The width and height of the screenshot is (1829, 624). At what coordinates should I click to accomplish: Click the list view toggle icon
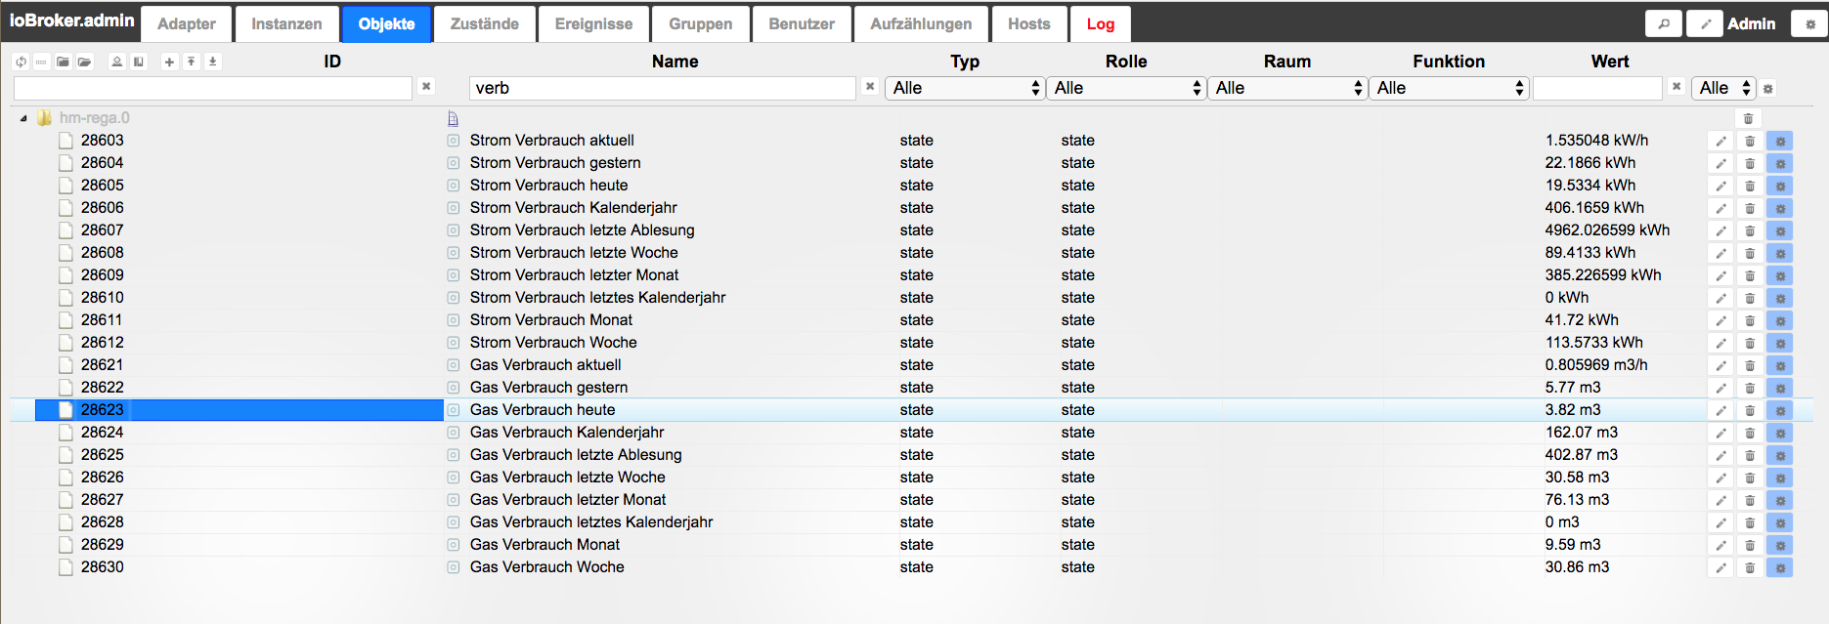(x=41, y=62)
